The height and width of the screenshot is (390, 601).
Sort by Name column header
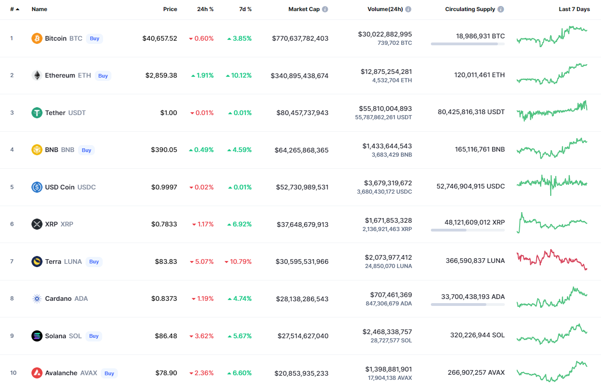click(39, 9)
